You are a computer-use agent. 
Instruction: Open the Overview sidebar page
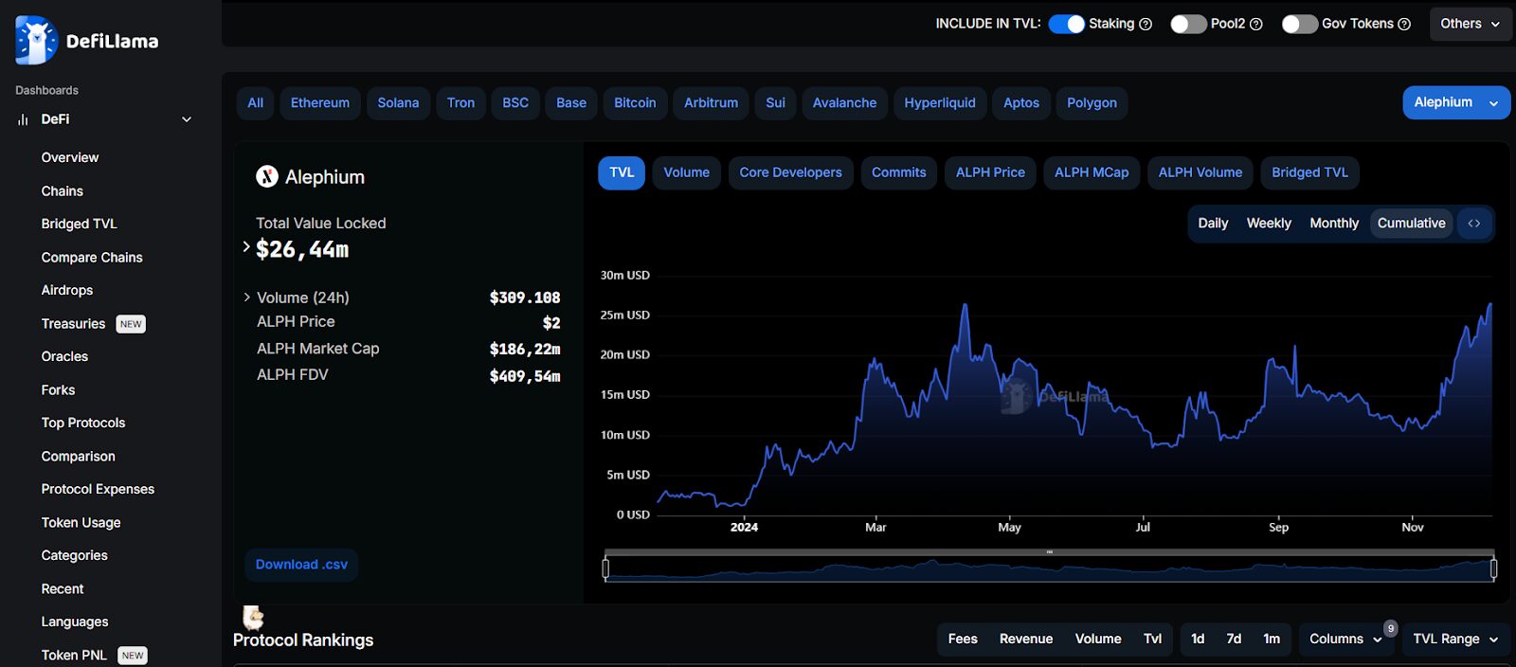70,157
